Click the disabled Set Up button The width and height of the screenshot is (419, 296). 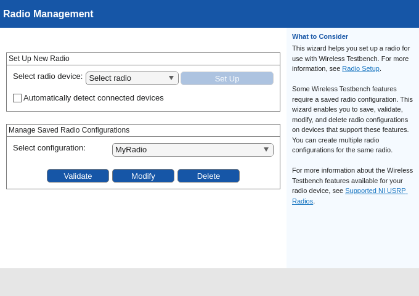(227, 78)
